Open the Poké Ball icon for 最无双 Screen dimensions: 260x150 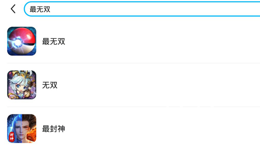pos(22,41)
